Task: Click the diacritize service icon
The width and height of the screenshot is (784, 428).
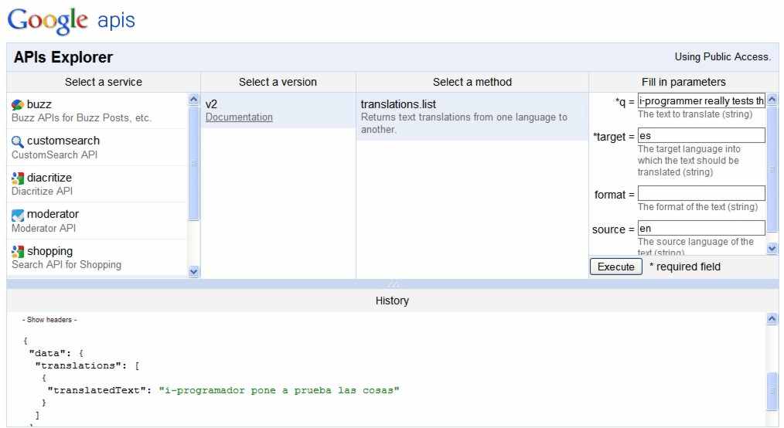Action: coord(18,178)
